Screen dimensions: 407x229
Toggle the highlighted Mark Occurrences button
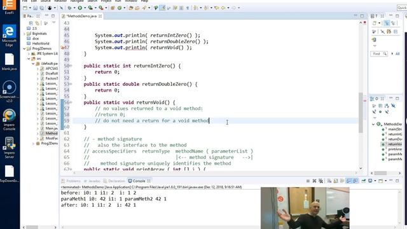(x=162, y=8)
